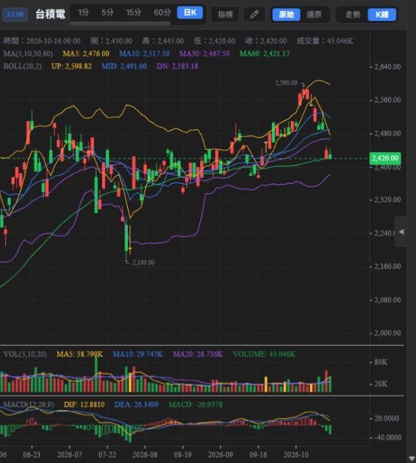Click the DEA: 26.3499 value
The height and width of the screenshot is (463, 416).
point(137,404)
